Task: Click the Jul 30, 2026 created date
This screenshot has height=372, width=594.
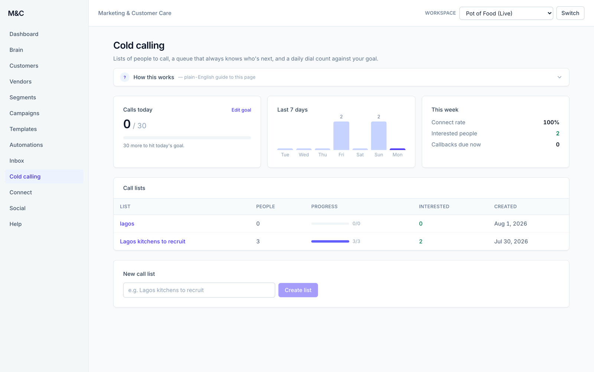Action: point(511,241)
